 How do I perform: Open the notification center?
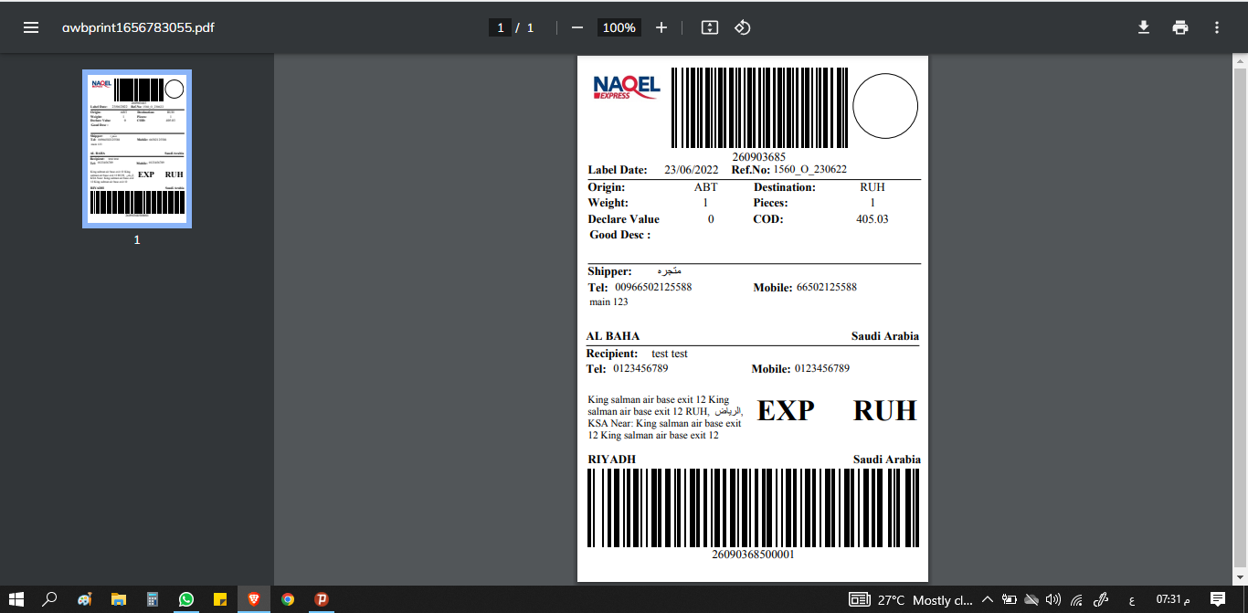coord(1217,599)
